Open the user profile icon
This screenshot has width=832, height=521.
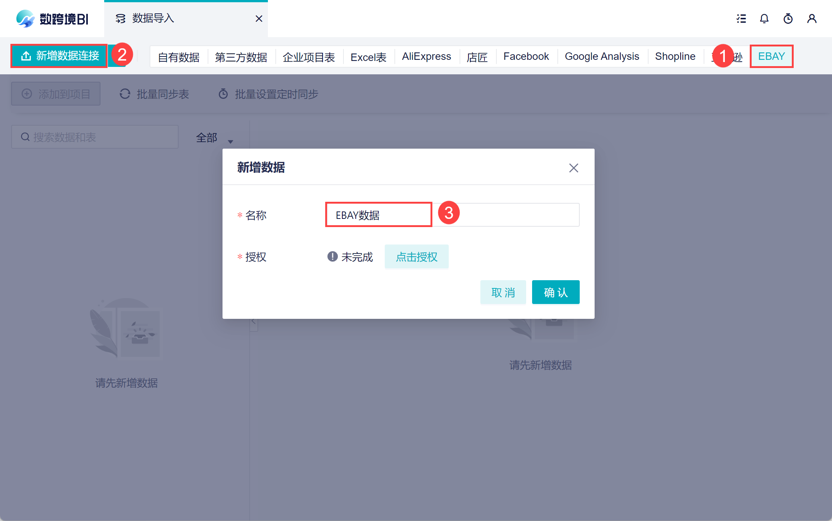812,19
